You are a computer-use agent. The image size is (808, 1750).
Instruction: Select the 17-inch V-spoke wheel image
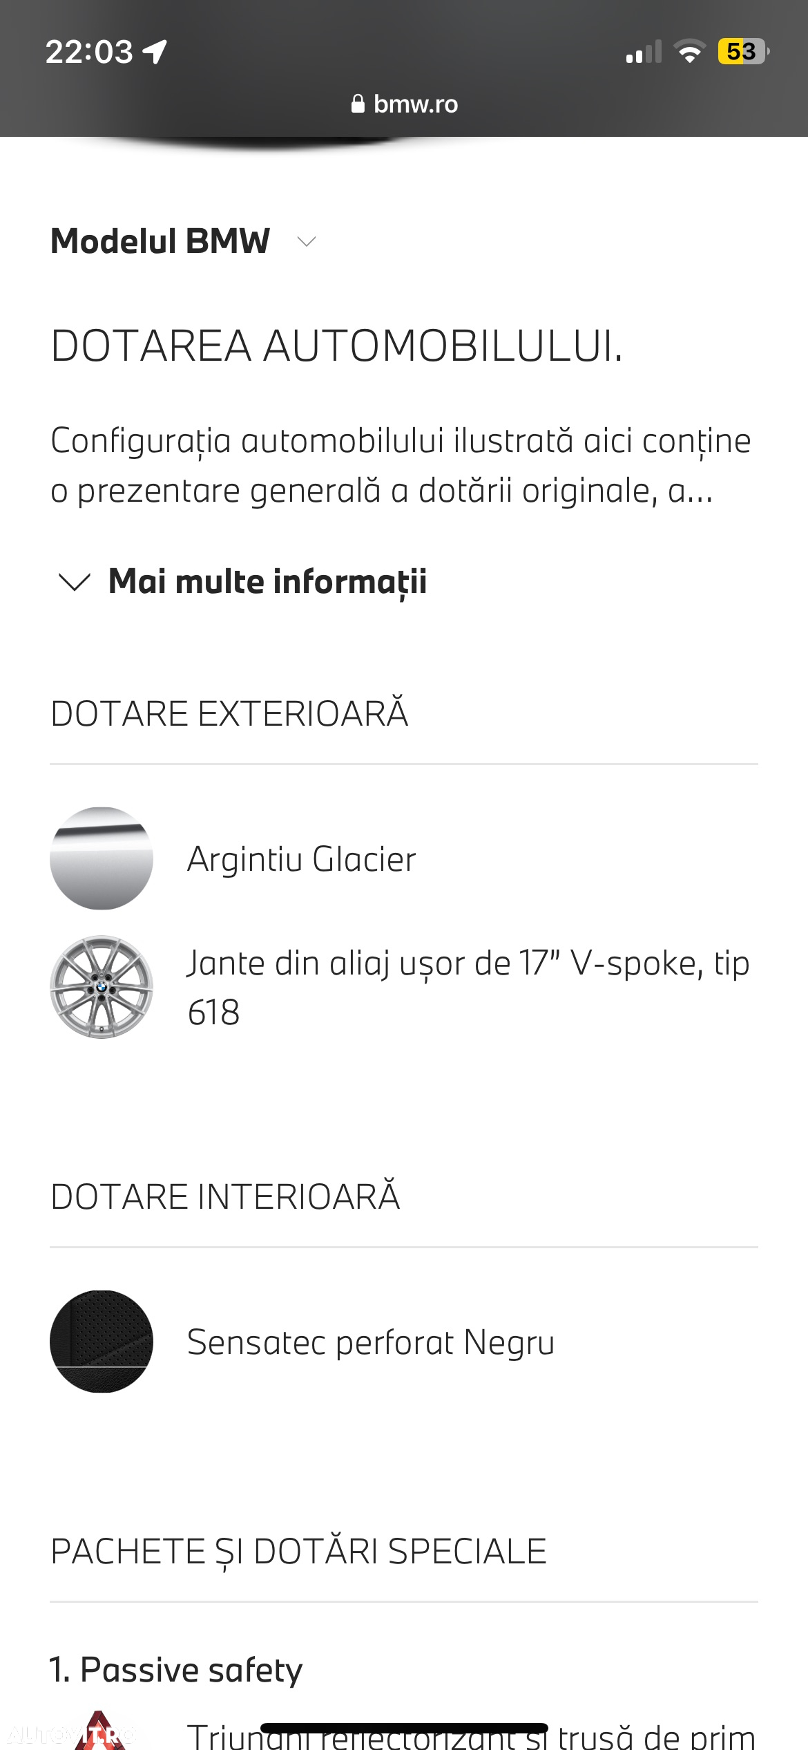102,986
